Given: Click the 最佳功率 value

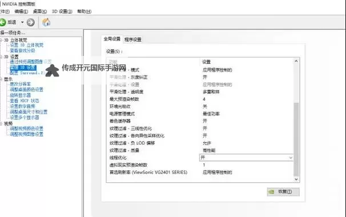Looking at the screenshot, I should tap(211, 114).
